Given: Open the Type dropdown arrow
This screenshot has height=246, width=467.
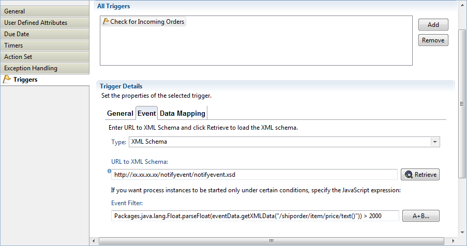Looking at the screenshot, I should [435, 142].
